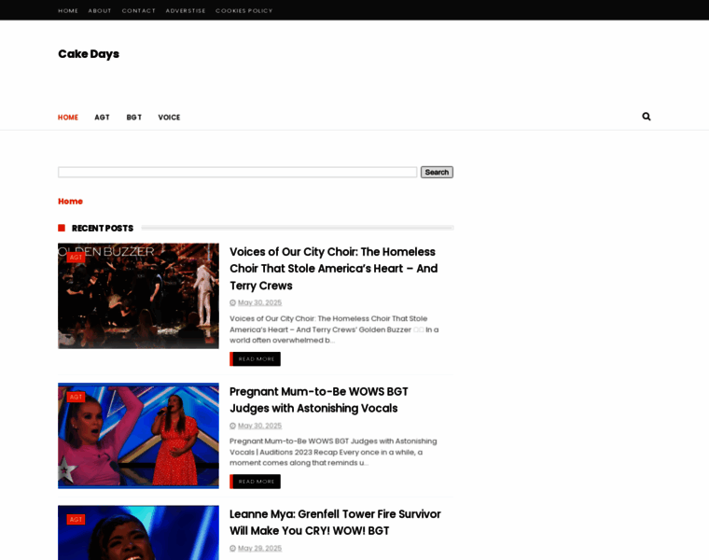Click the Cake Days site title
Image resolution: width=709 pixels, height=560 pixels.
pos(89,54)
